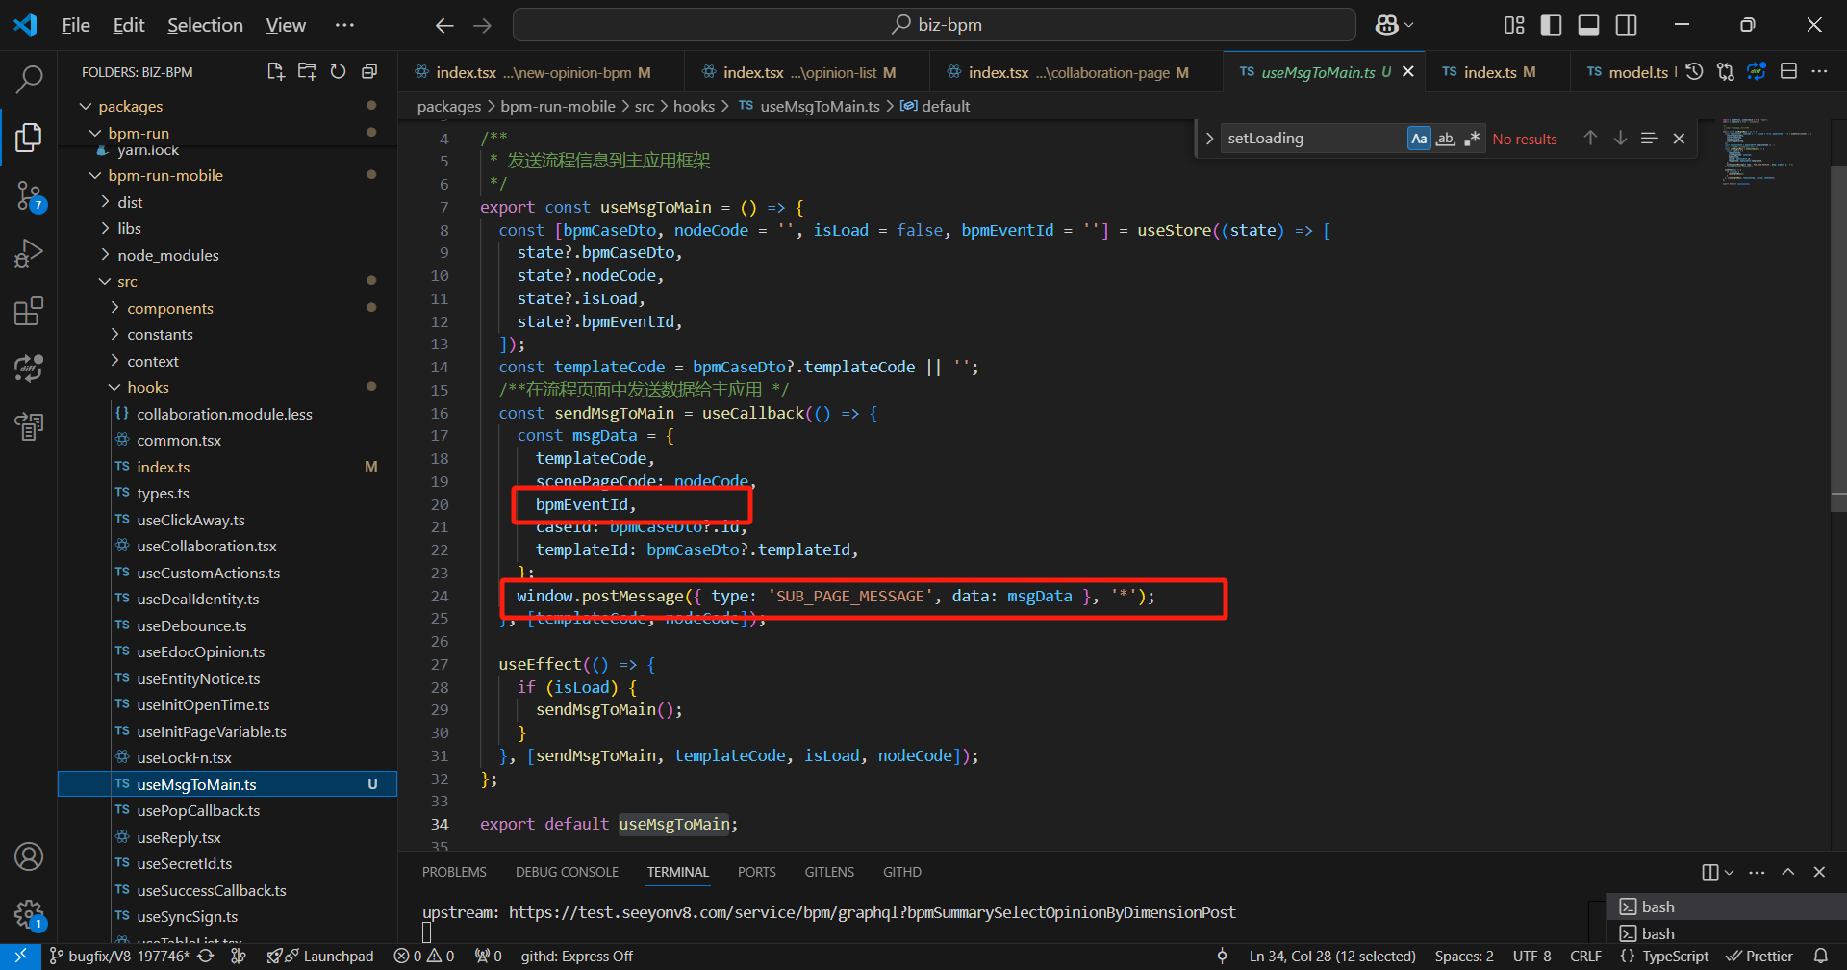Collapse all folders in Explorer
Image resolution: width=1847 pixels, height=970 pixels.
pyautogui.click(x=368, y=71)
